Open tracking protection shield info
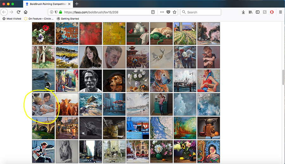Screen dimensions: 285x164 (x=56, y=12)
